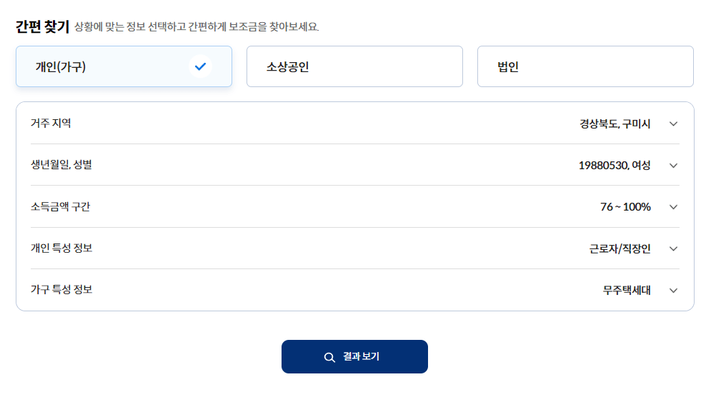The image size is (711, 402).
Task: Expand the 소득금액 구간 chevron
Action: 673,207
